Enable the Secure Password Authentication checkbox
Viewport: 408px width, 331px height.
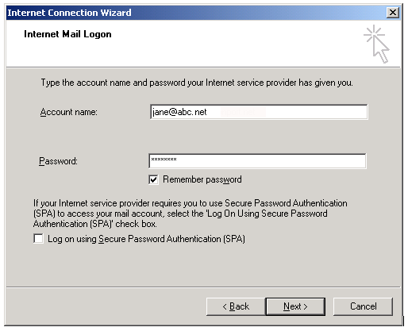[39, 238]
